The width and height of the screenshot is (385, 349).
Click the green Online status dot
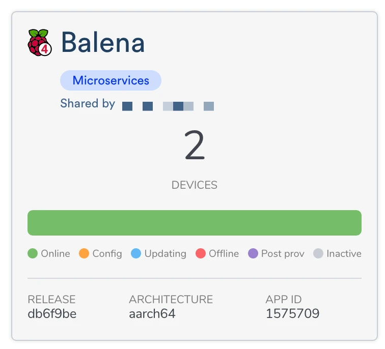pyautogui.click(x=33, y=253)
